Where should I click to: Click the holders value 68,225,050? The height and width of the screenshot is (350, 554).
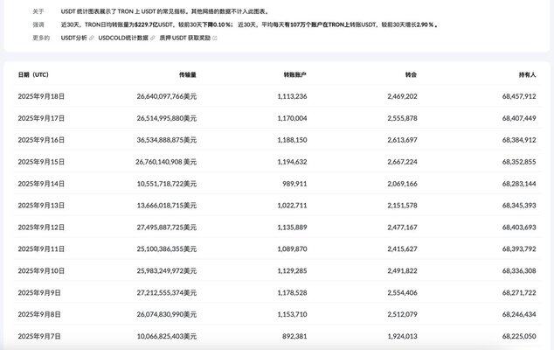pyautogui.click(x=519, y=336)
